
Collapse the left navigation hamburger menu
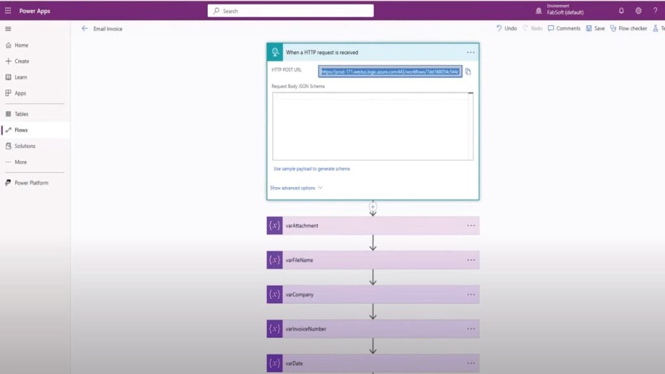8,29
